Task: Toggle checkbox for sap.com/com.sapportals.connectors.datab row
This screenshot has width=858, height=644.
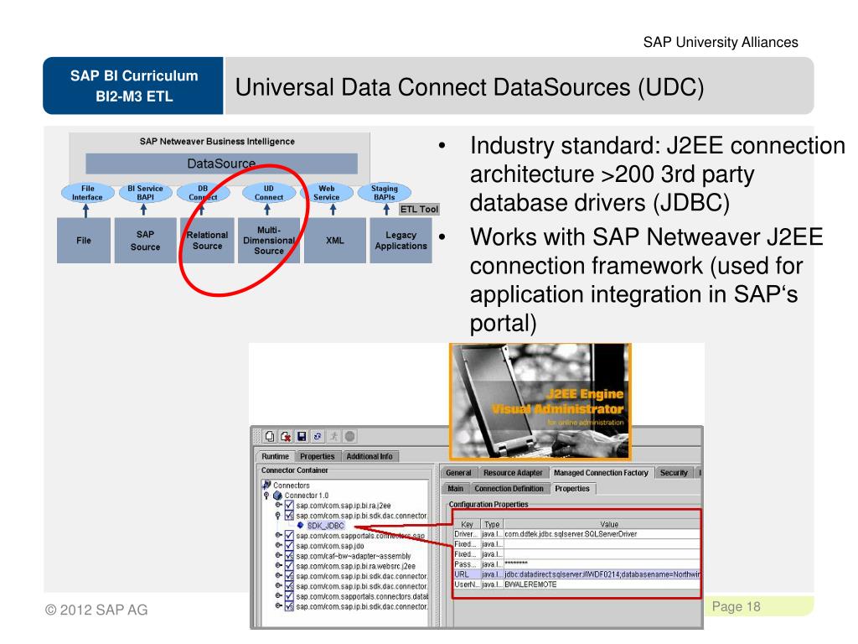Action: 289,596
